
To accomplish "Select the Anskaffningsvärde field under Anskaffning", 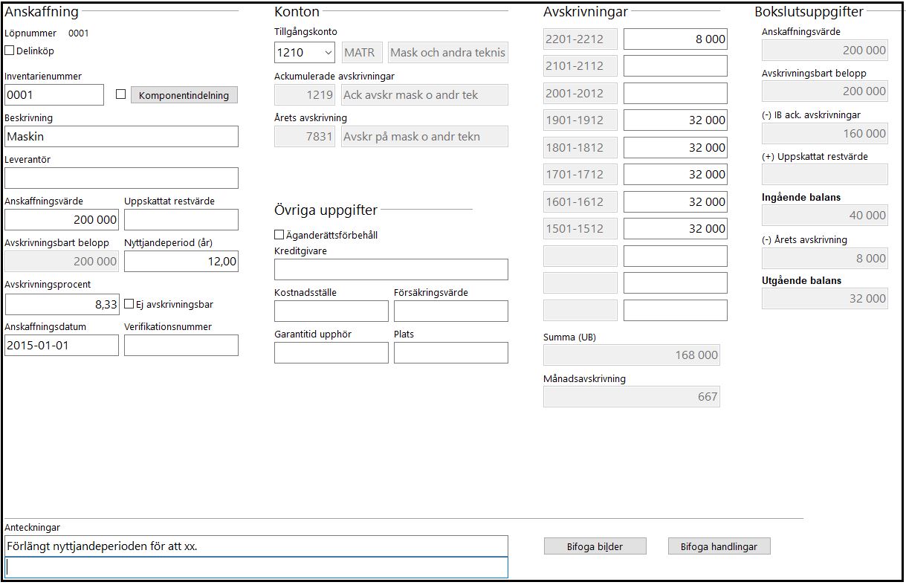I will [62, 220].
